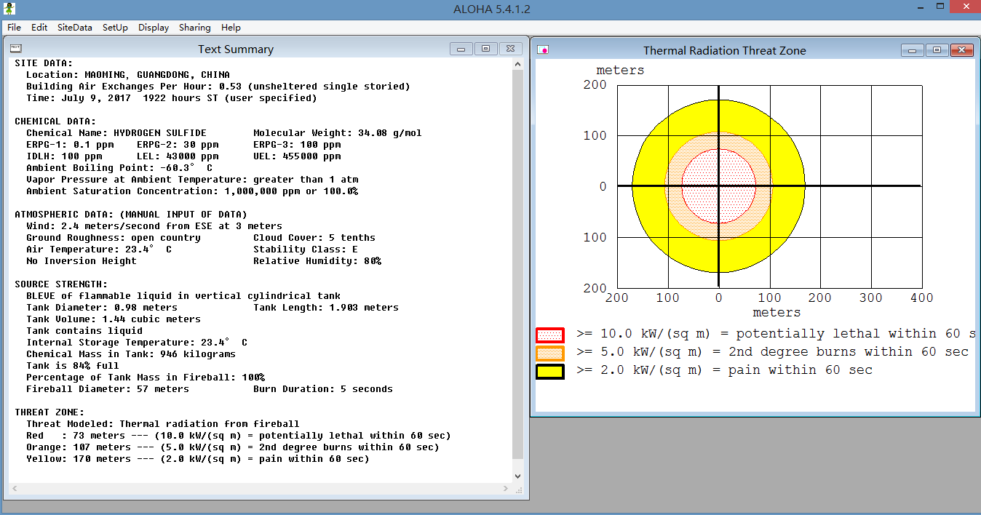
Task: Click the LEL: 43000 ppm value
Action: pos(178,156)
